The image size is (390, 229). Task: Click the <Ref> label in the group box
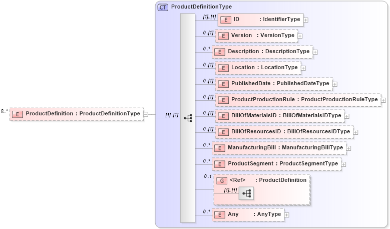pos(237,180)
